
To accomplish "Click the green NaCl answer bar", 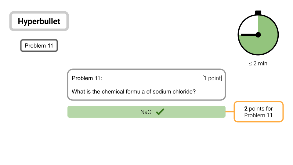I will (x=146, y=112).
